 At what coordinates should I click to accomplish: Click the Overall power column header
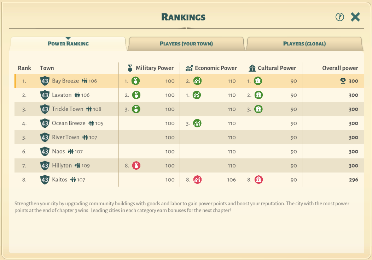(340, 68)
